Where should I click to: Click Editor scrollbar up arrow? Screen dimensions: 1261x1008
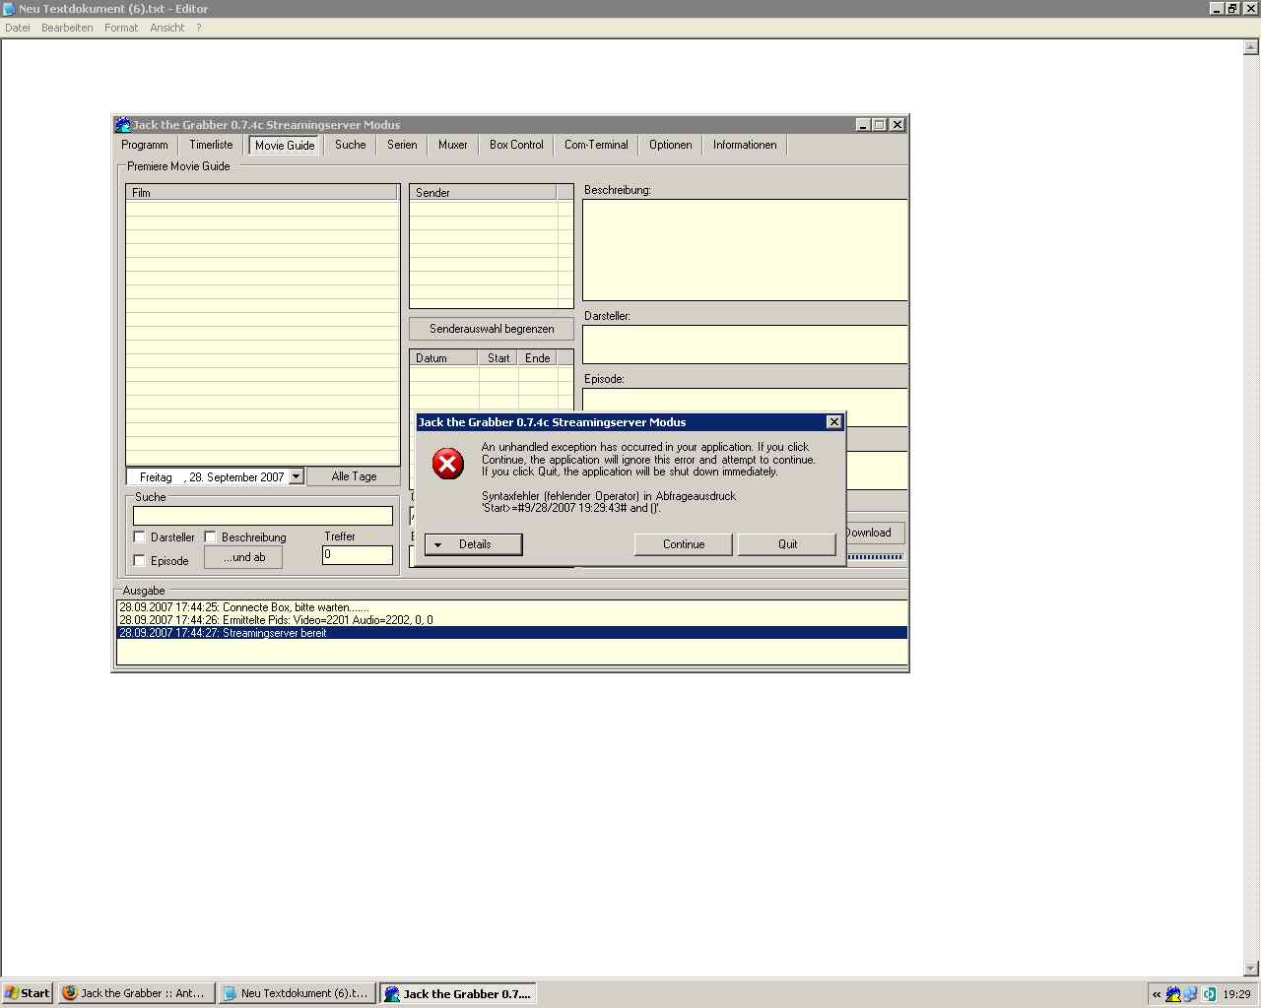pyautogui.click(x=1252, y=46)
